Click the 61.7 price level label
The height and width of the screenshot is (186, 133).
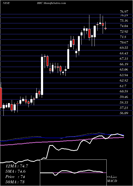pyautogui.click(x=123, y=86)
